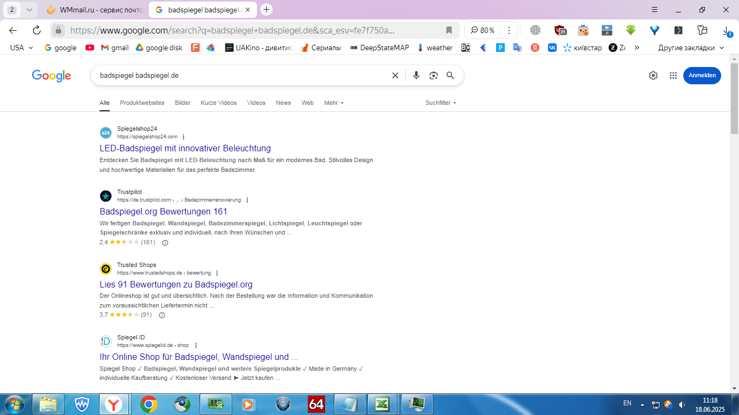Show rating info for Trusted Shops 91 reviews
Viewport: 739px width, 415px height.
coord(162,315)
